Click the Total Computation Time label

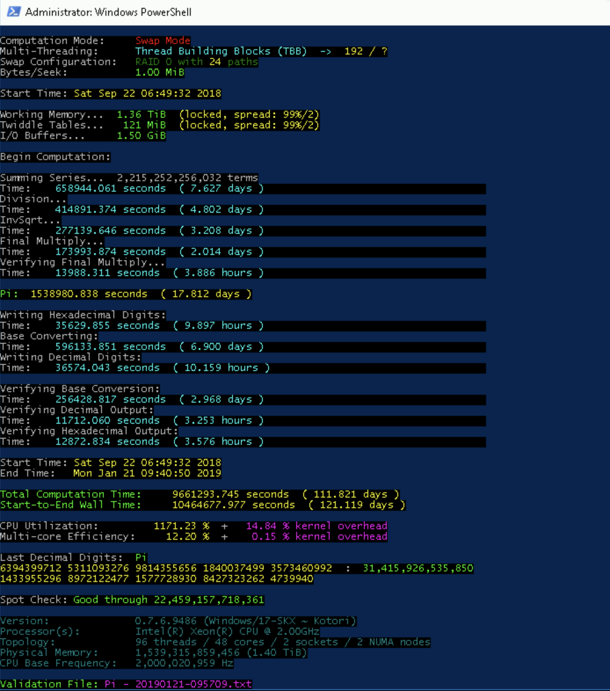(70, 494)
